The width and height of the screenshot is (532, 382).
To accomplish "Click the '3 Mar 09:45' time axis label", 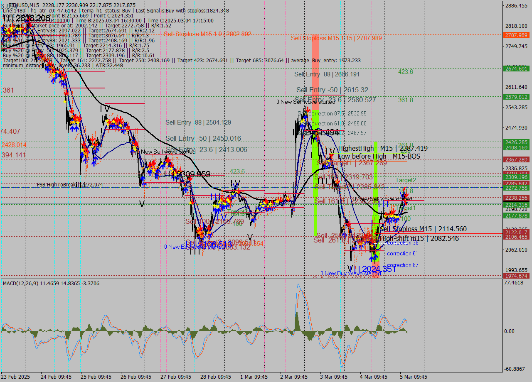I will pos(334,377).
